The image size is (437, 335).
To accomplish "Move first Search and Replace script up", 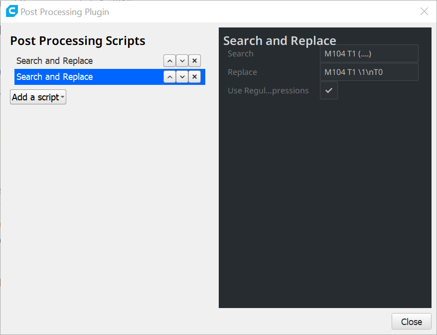I will (x=170, y=61).
